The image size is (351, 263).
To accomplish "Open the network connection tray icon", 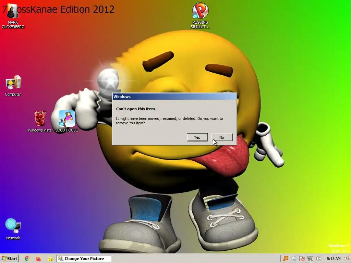I will (310, 259).
